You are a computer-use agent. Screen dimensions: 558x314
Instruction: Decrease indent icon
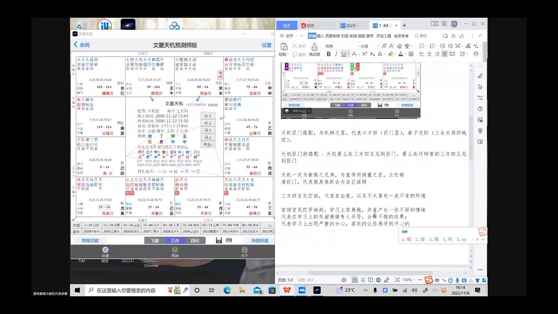tap(442, 46)
